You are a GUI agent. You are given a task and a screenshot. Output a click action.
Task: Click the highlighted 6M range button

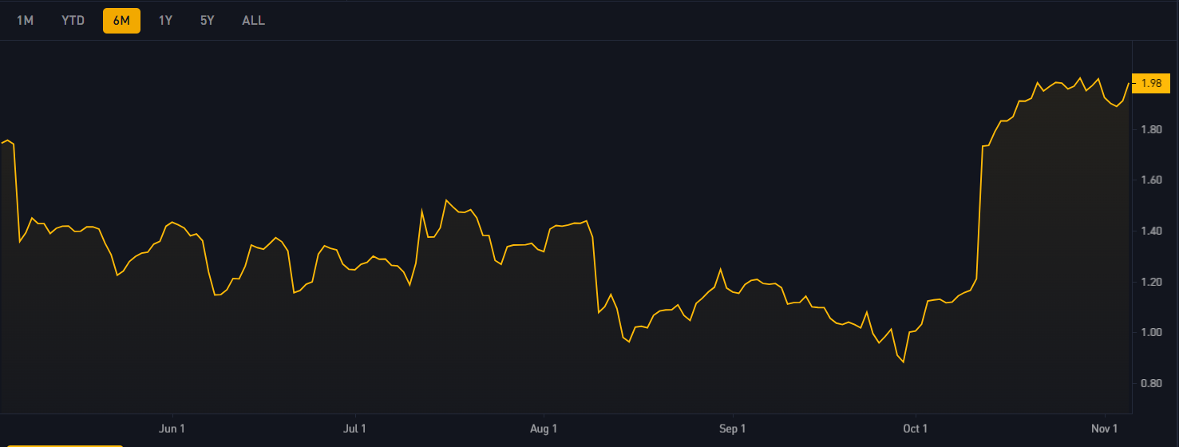click(121, 21)
